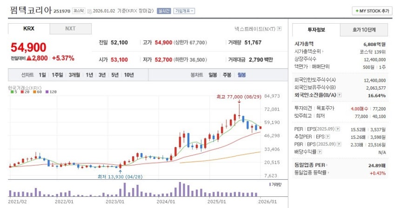Click the +5.37% change rate
The height and width of the screenshot is (208, 400).
coord(63,58)
